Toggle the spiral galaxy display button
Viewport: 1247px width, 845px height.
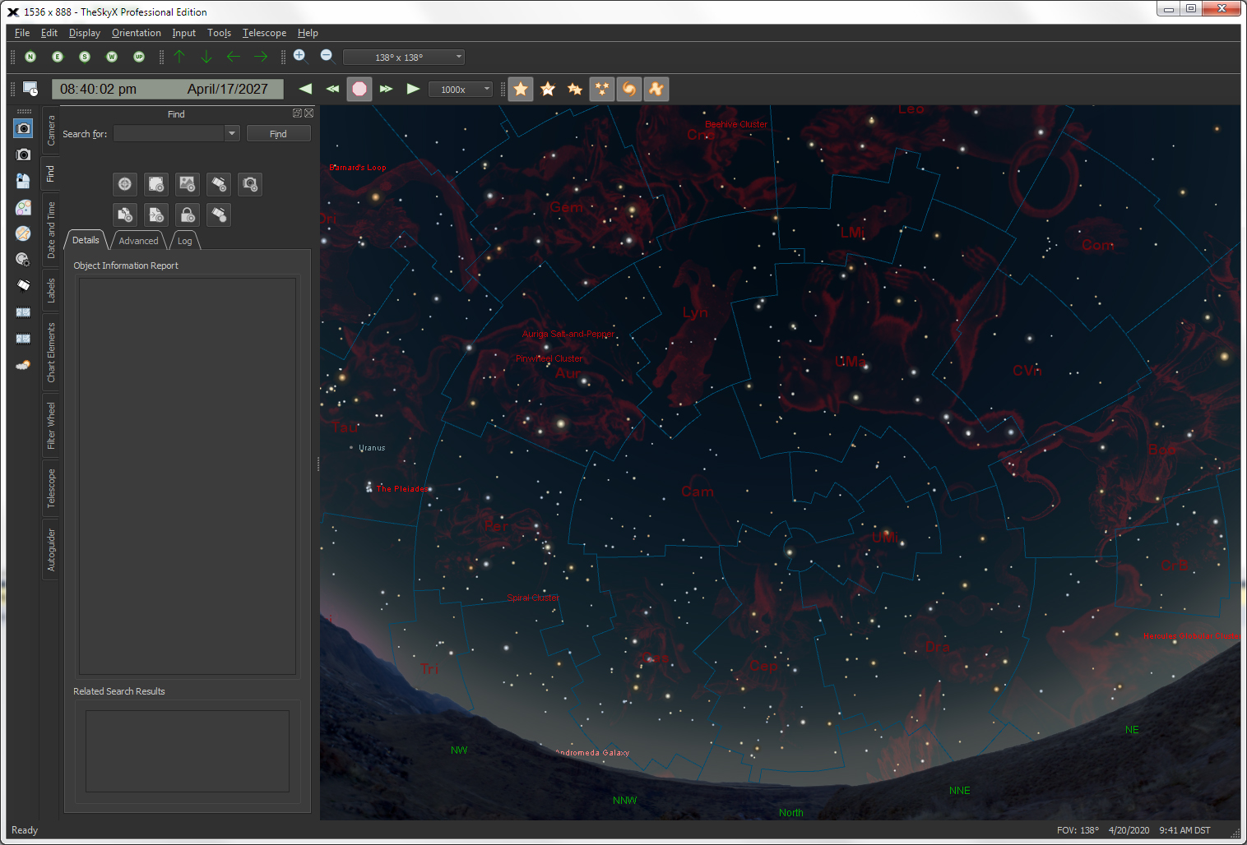coord(629,89)
